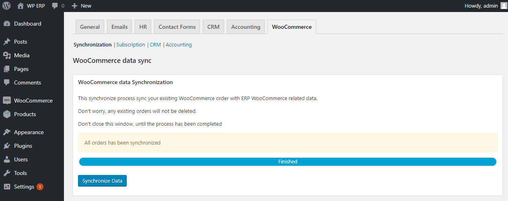Click the Settings sliders icon
Screen dimensions: 508x201
click(x=7, y=187)
